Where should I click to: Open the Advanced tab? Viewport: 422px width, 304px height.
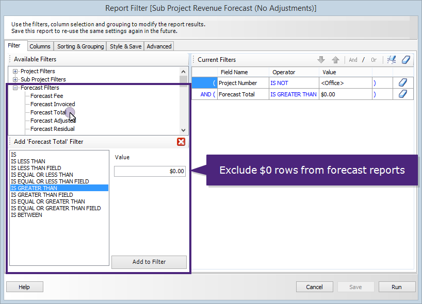point(159,46)
